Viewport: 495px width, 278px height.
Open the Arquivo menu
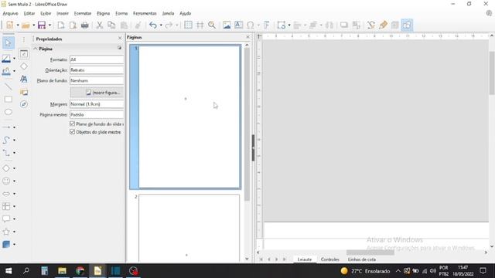pos(10,13)
